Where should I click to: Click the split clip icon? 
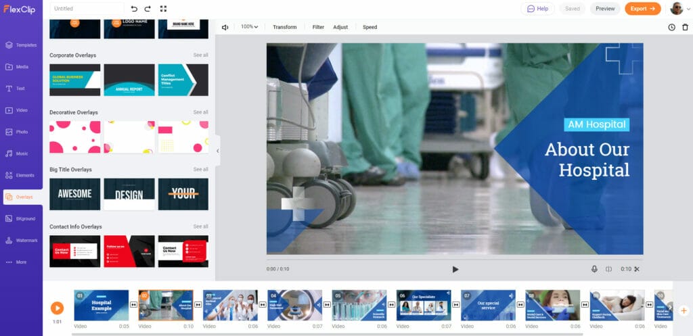[608, 269]
